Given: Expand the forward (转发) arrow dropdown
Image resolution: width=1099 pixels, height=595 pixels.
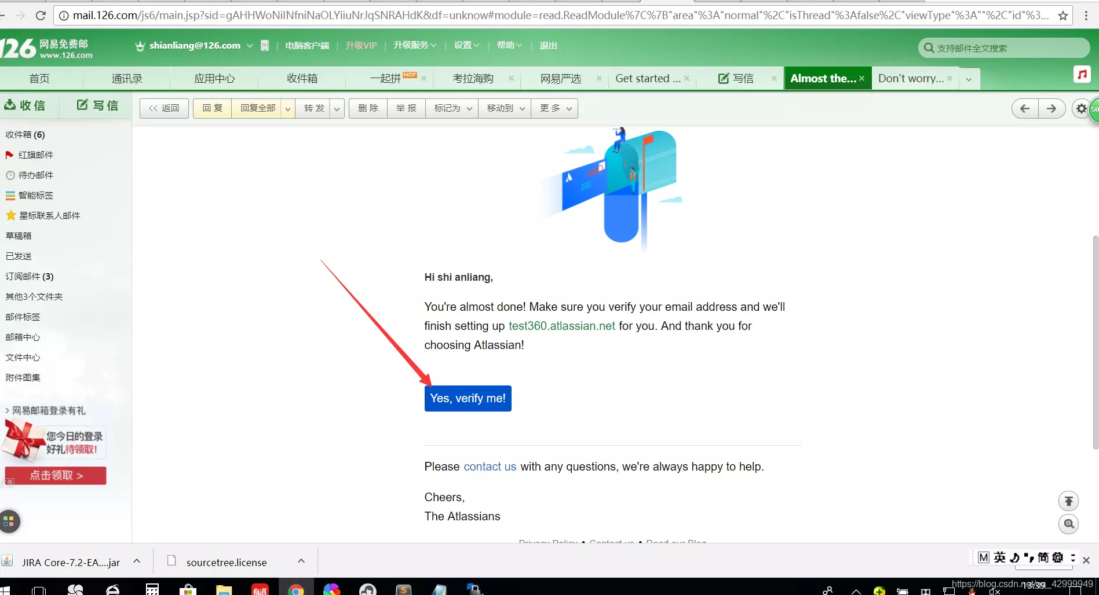Looking at the screenshot, I should [337, 108].
